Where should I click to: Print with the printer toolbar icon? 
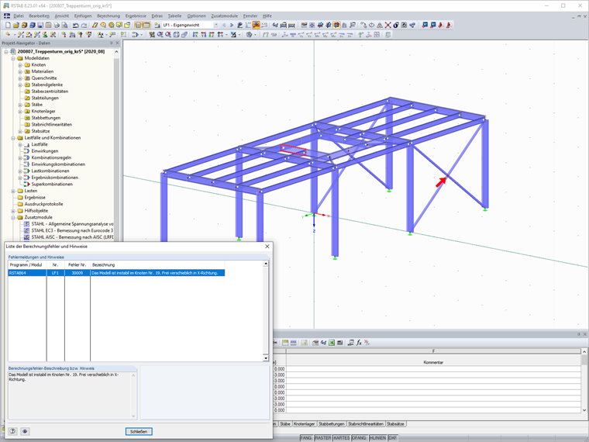coord(57,25)
